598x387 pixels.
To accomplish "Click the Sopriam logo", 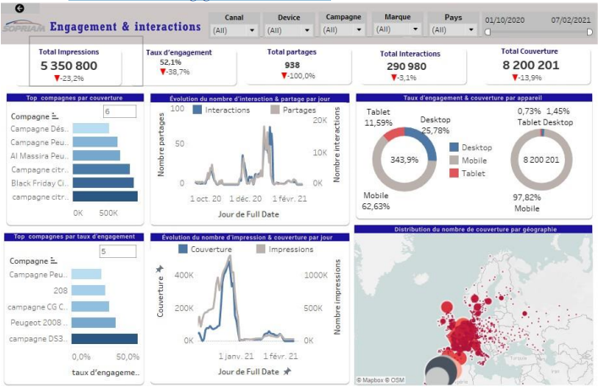I will tap(24, 26).
